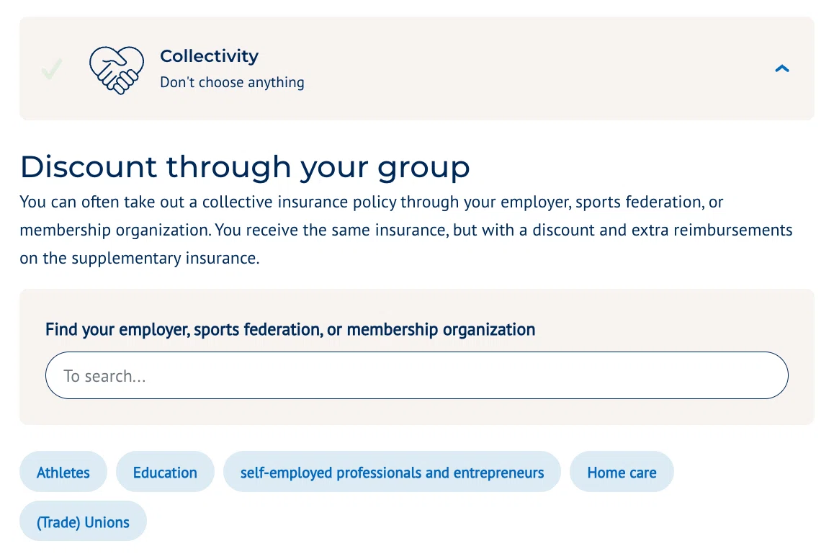834x559 pixels.
Task: Click the "Discount through your group" heading
Action: click(245, 168)
